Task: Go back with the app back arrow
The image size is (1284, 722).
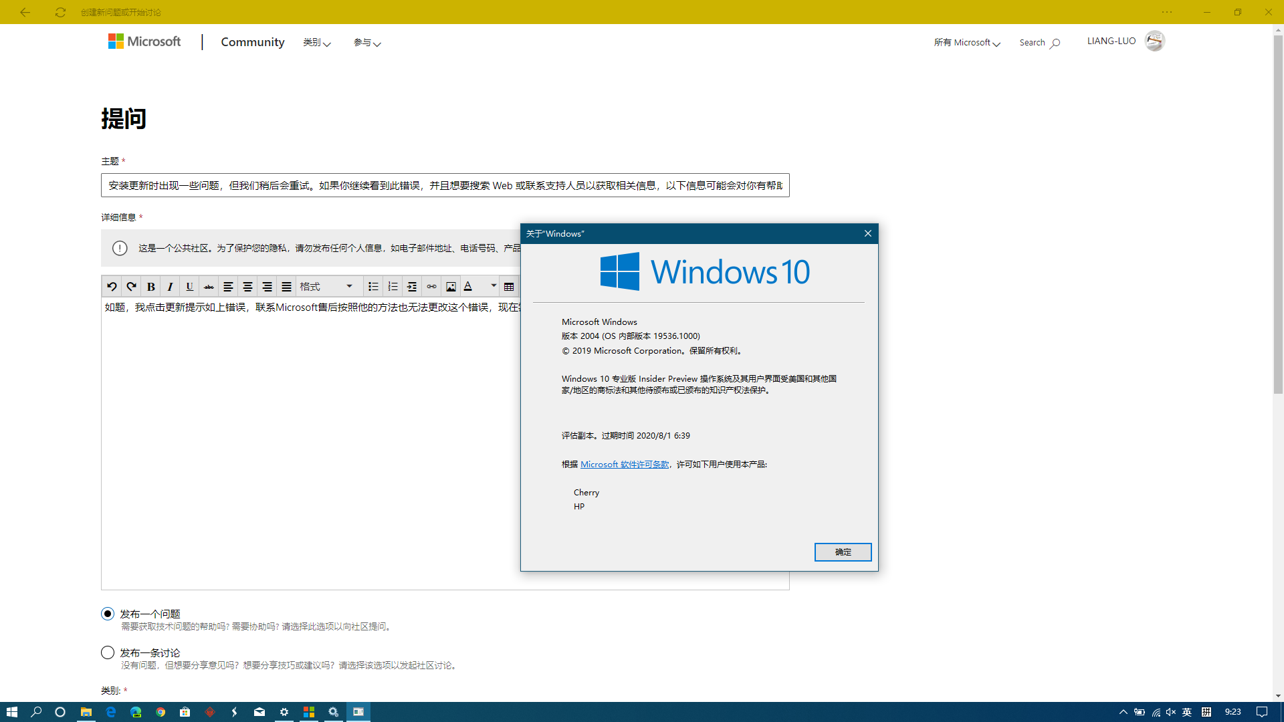Action: pyautogui.click(x=25, y=12)
